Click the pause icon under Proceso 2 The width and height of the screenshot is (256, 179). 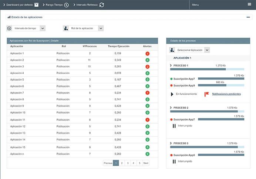pos(174,126)
